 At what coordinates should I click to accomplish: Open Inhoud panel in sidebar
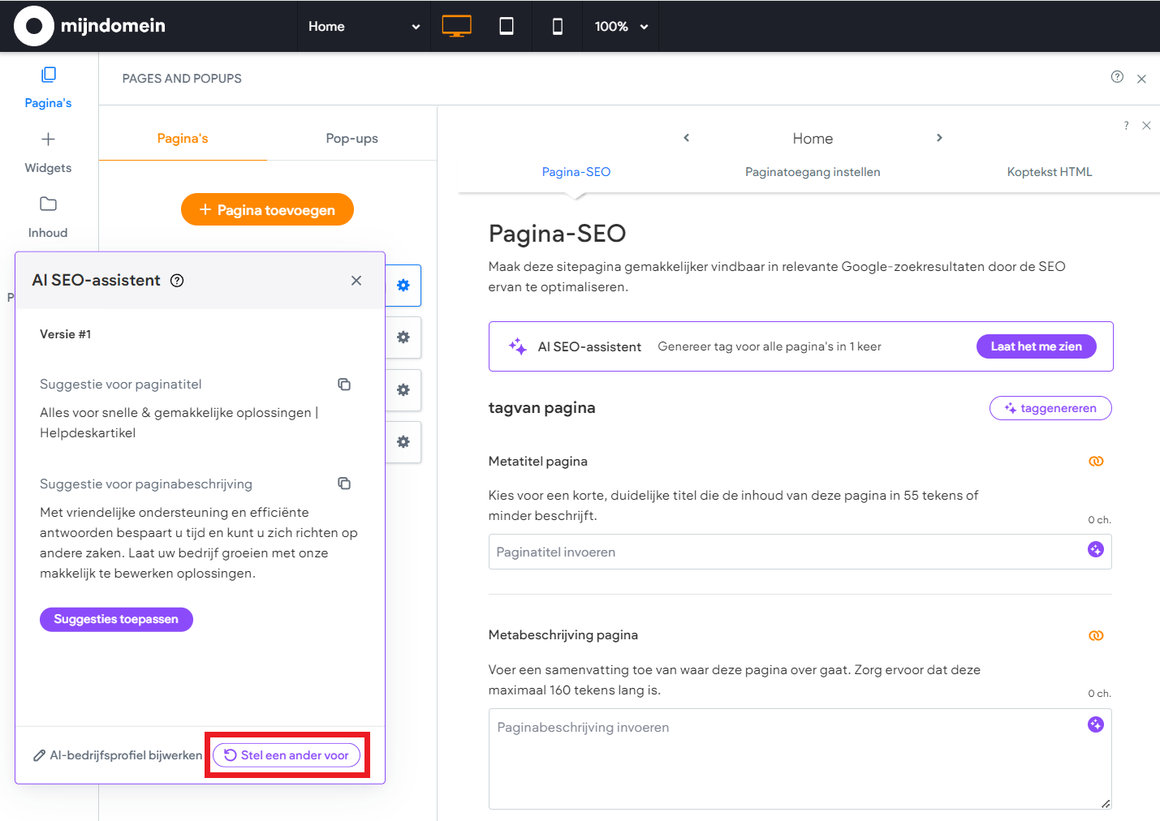coord(48,217)
